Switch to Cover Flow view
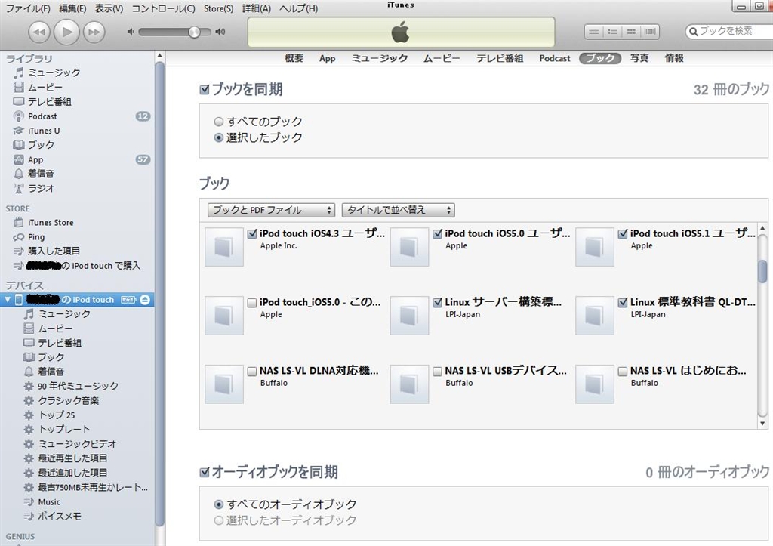The width and height of the screenshot is (773, 546). 650,32
